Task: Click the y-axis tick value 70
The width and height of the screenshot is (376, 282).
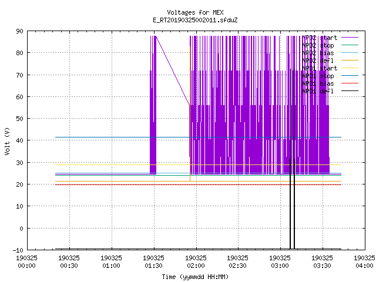Action: coord(19,75)
